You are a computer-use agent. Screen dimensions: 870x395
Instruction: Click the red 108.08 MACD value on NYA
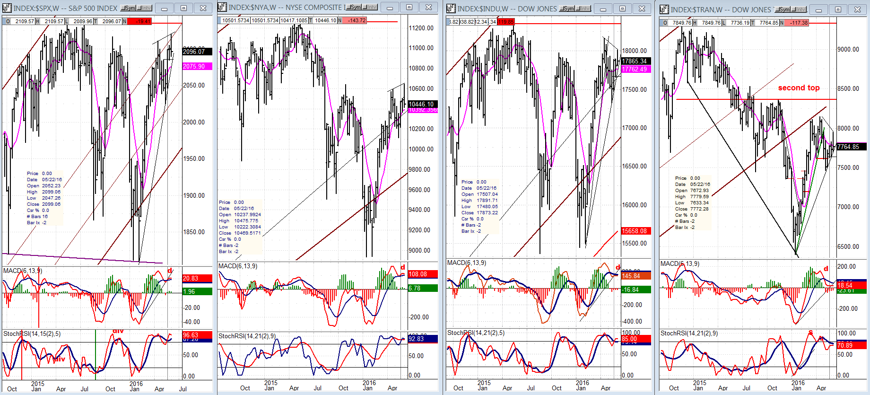423,274
